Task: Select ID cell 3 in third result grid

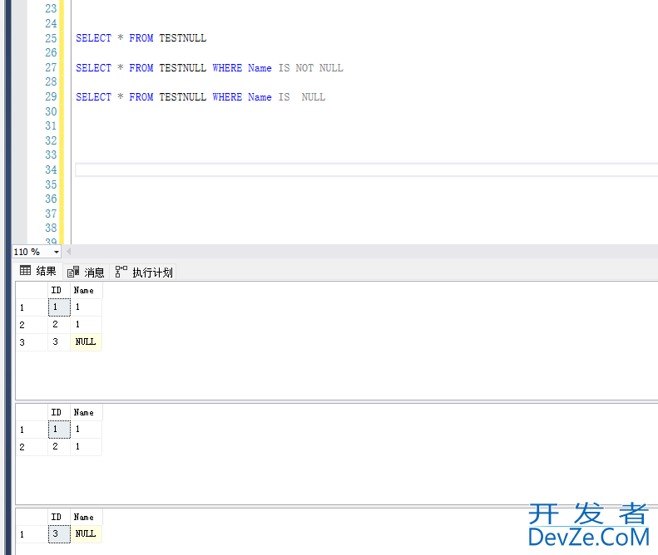Action: click(x=59, y=534)
